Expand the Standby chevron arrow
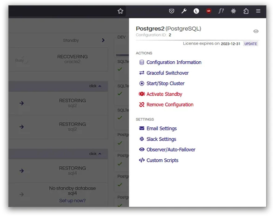 [103, 40]
